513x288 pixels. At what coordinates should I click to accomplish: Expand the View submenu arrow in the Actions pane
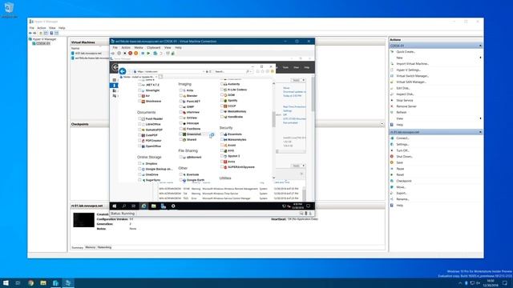point(480,118)
